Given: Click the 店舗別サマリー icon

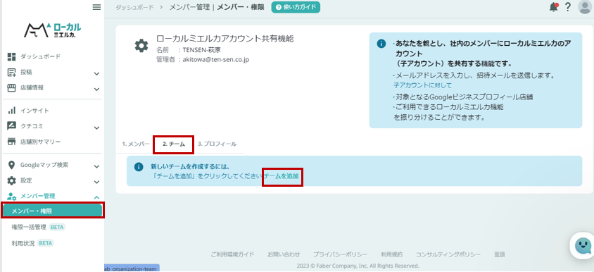Looking at the screenshot, I should (12, 142).
